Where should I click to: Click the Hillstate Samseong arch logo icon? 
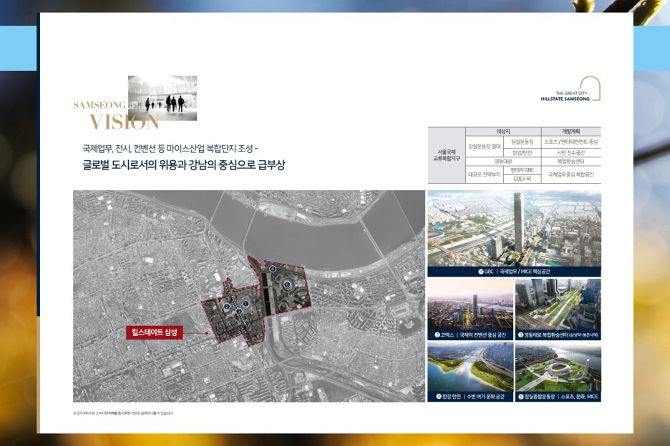[590, 89]
